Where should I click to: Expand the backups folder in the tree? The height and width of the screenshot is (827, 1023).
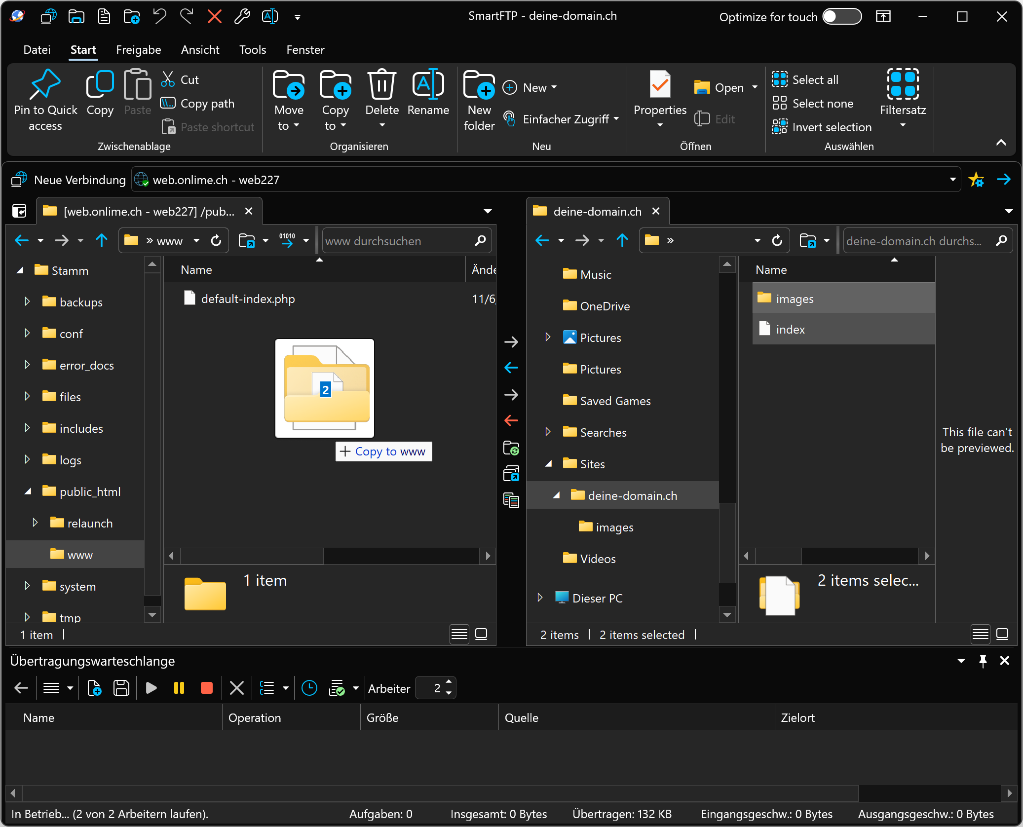pos(27,301)
